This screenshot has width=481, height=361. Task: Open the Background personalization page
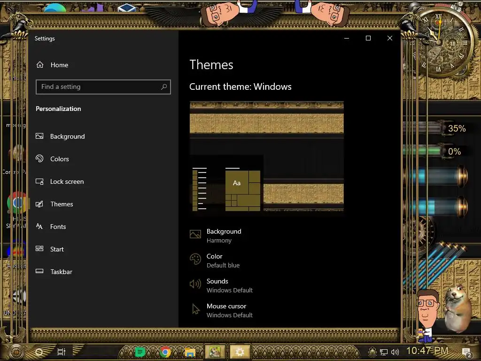[x=61, y=136]
